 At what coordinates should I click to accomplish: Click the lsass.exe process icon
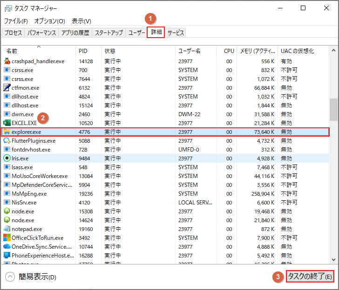7,167
